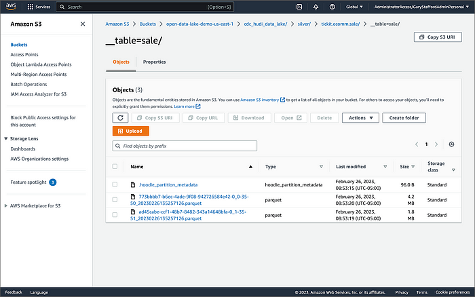Open the .hoodie_partition_metadata object link

coord(168,184)
